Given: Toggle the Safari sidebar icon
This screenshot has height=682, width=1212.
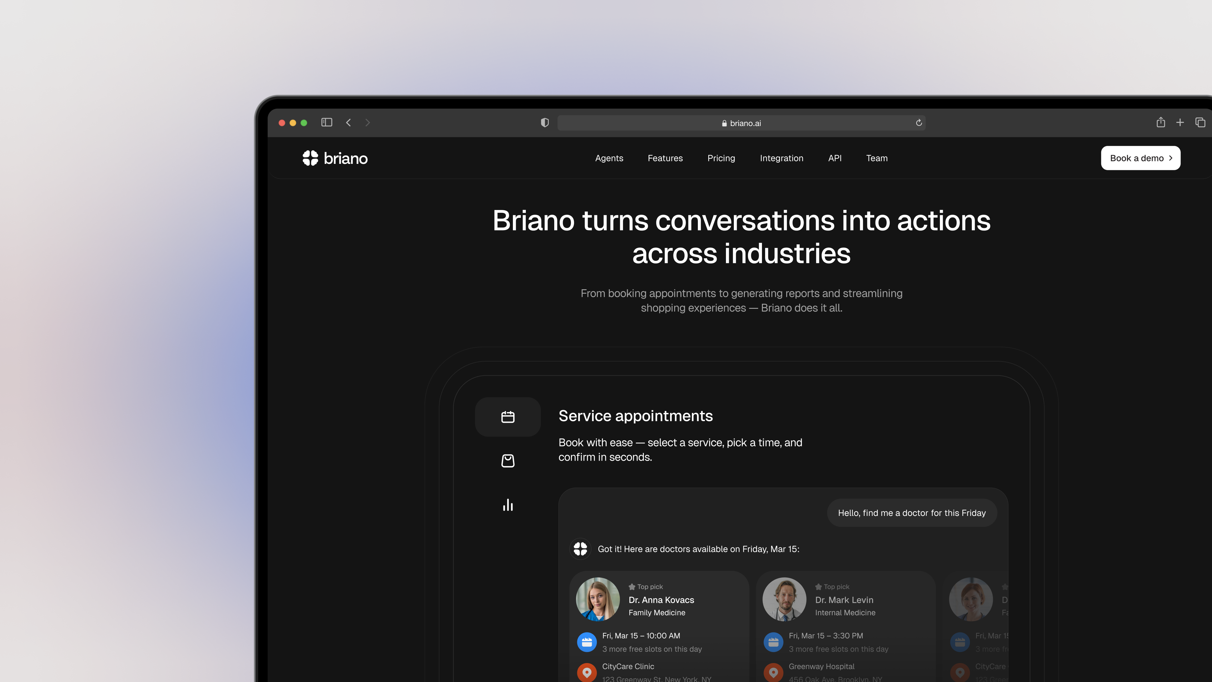Looking at the screenshot, I should click(x=327, y=123).
